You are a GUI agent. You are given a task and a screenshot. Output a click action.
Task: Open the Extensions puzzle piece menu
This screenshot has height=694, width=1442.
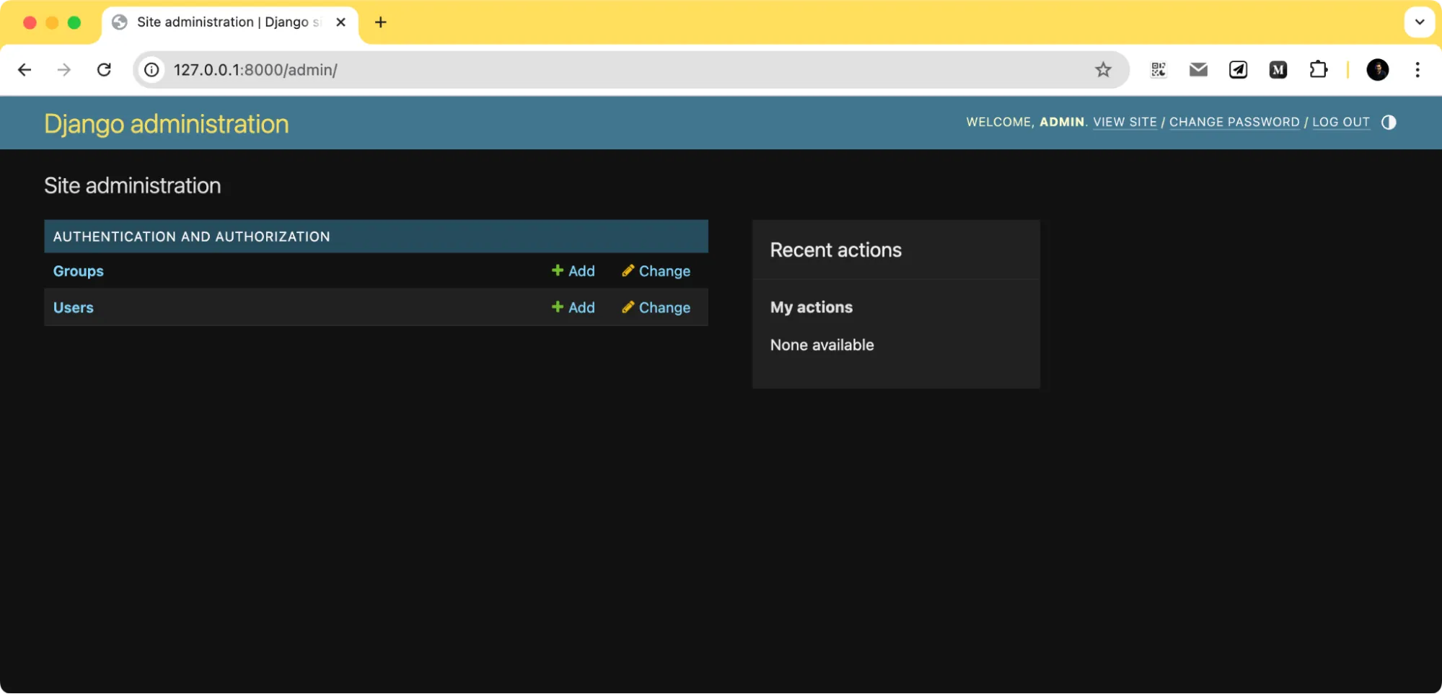(x=1319, y=69)
